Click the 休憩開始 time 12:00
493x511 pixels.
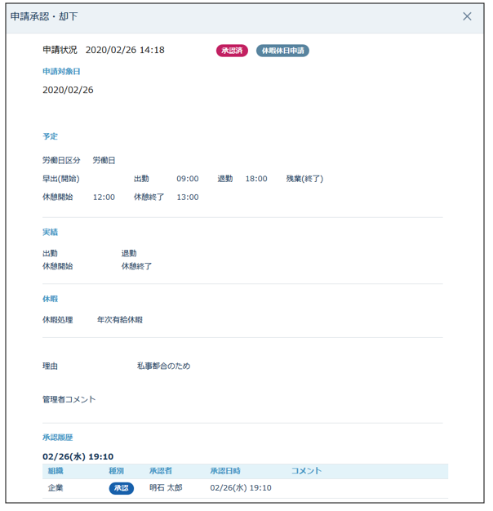coord(104,198)
